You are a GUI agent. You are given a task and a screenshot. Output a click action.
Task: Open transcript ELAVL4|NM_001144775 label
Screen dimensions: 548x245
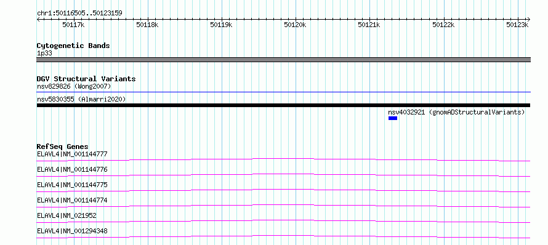[72, 185]
